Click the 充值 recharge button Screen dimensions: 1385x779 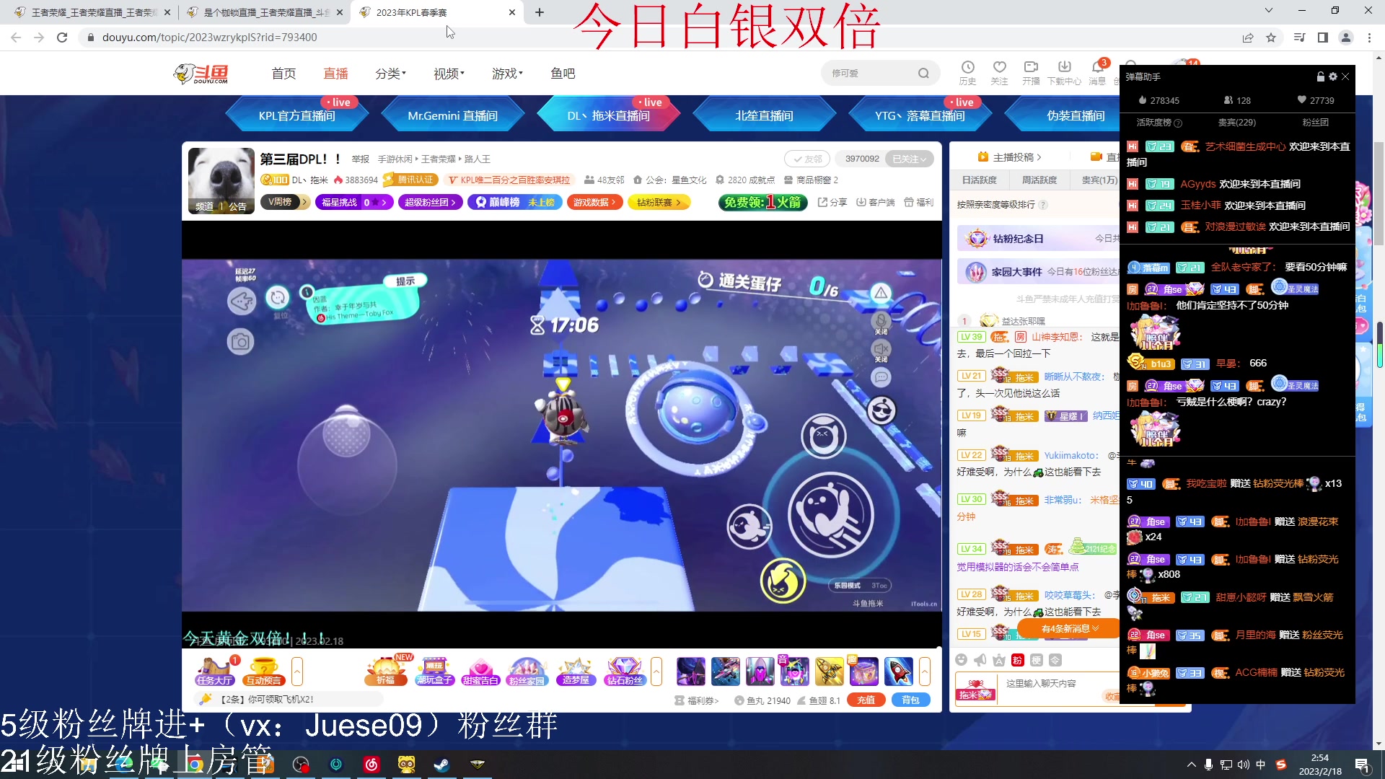[x=866, y=700]
